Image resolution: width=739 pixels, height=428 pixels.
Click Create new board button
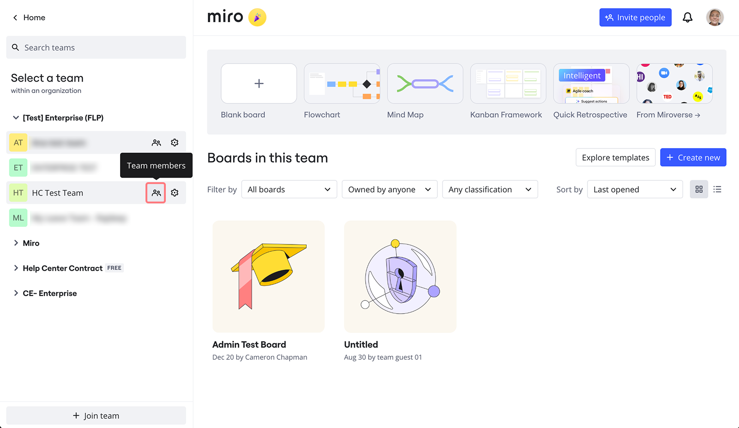pyautogui.click(x=693, y=157)
